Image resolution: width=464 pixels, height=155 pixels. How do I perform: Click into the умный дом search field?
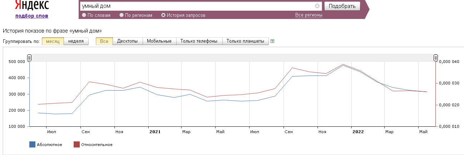tap(197, 6)
